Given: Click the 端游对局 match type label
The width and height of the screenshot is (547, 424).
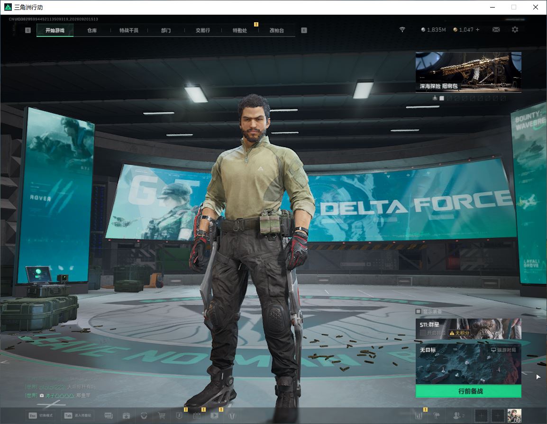Looking at the screenshot, I should [x=503, y=350].
